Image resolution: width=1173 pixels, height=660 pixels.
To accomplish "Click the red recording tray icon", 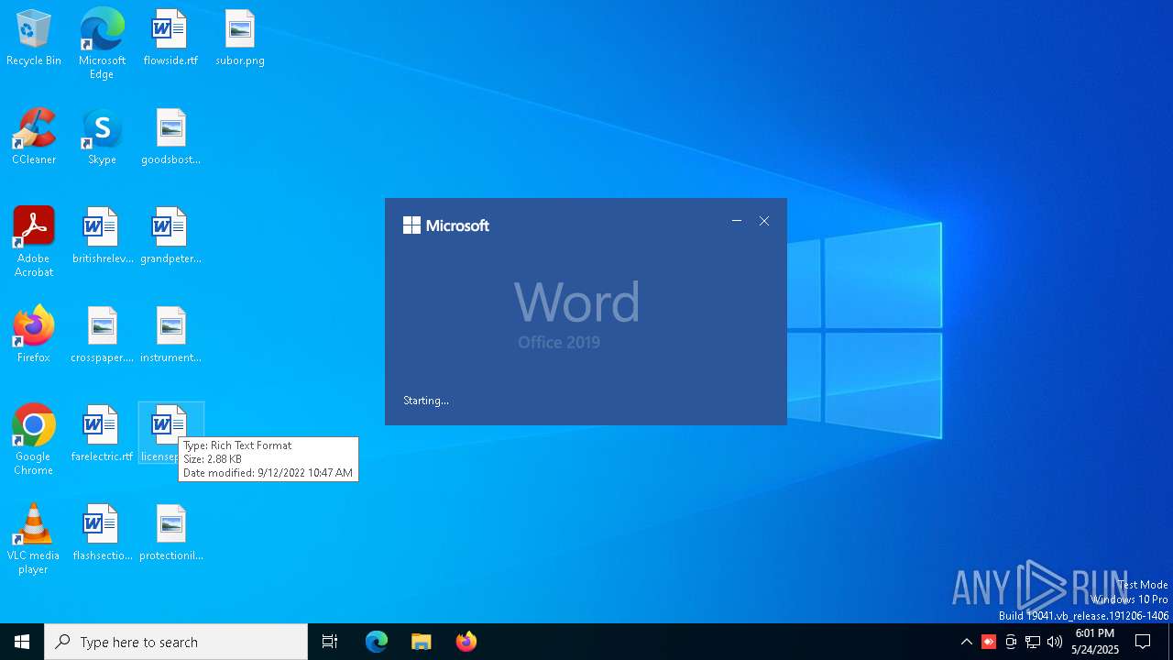I will [989, 642].
